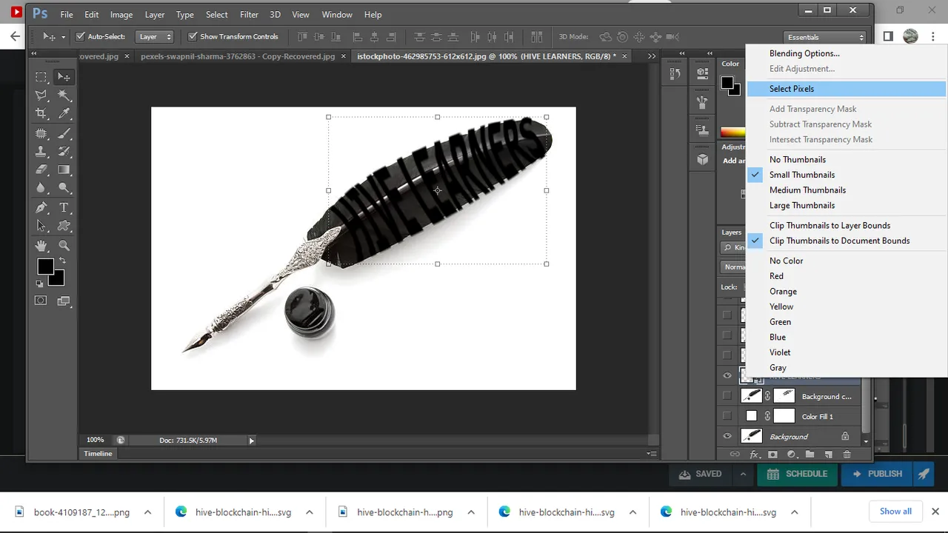948x533 pixels.
Task: Open the Timeline panel options menu
Action: click(x=651, y=454)
